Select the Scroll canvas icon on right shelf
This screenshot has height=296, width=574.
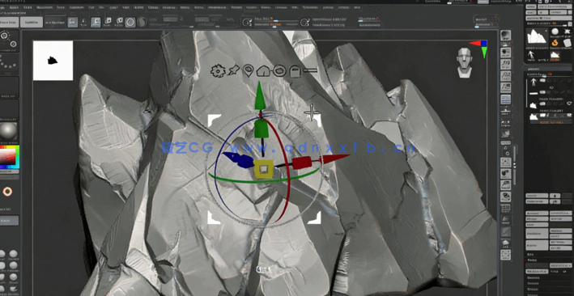pyautogui.click(x=505, y=53)
